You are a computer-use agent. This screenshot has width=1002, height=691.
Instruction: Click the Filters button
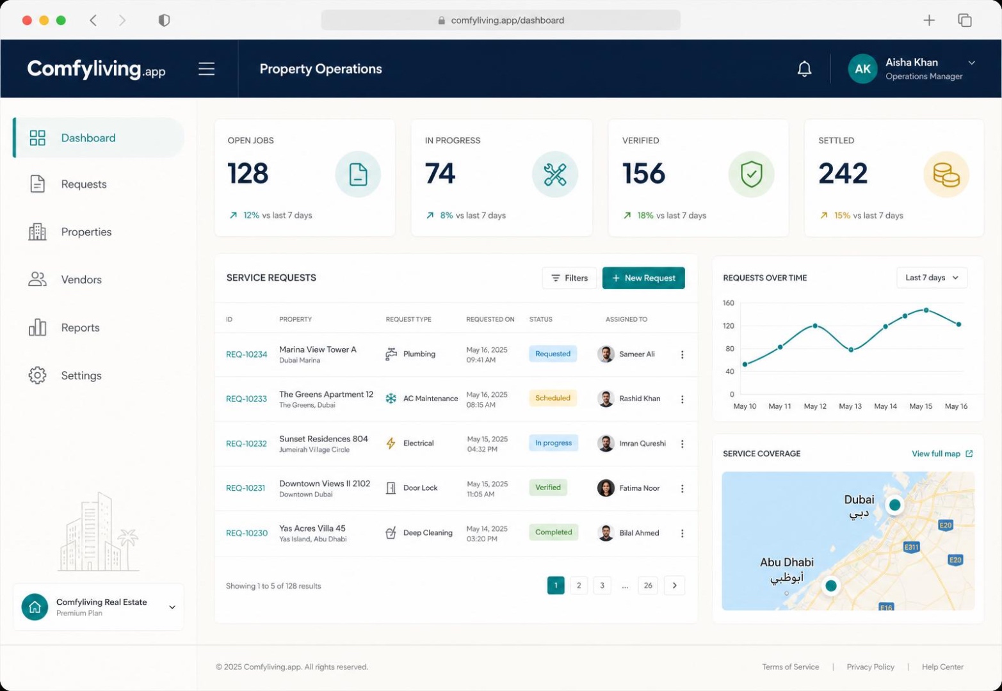tap(569, 278)
